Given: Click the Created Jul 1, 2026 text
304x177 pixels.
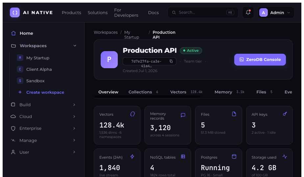Looking at the screenshot, I should [140, 71].
